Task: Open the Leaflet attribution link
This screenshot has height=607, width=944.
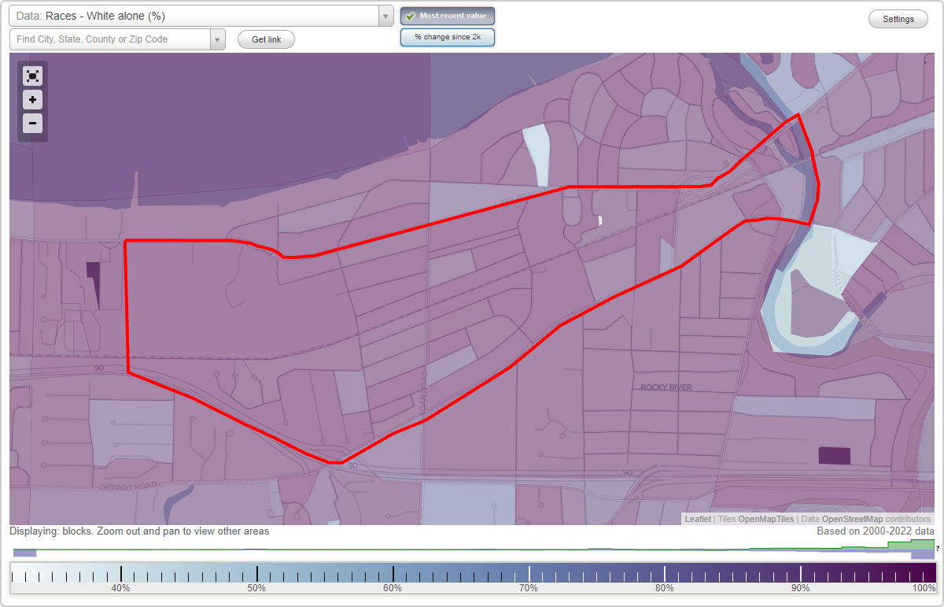Action: click(698, 519)
